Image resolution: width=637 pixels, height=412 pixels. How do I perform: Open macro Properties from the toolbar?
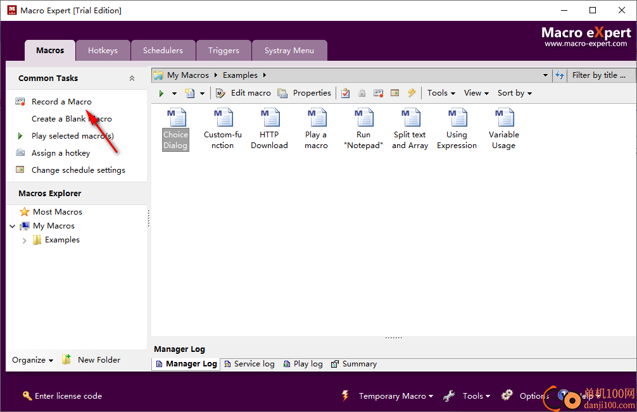305,93
